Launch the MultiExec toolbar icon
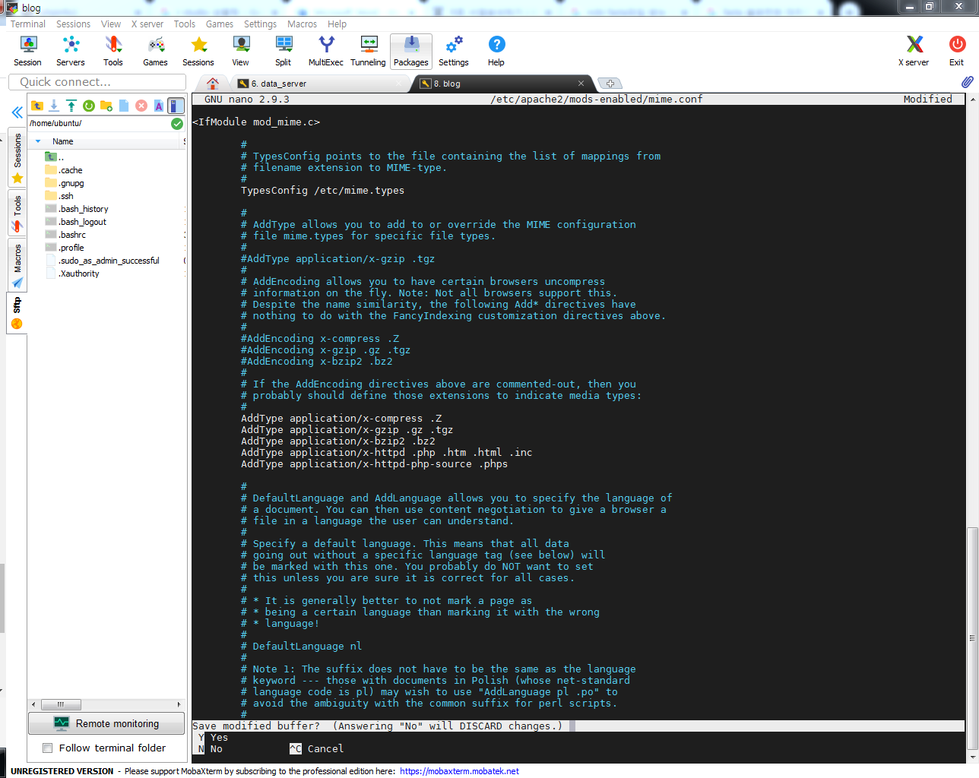This screenshot has height=778, width=979. pos(326,52)
